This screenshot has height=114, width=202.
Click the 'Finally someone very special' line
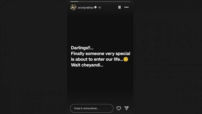(x=100, y=54)
